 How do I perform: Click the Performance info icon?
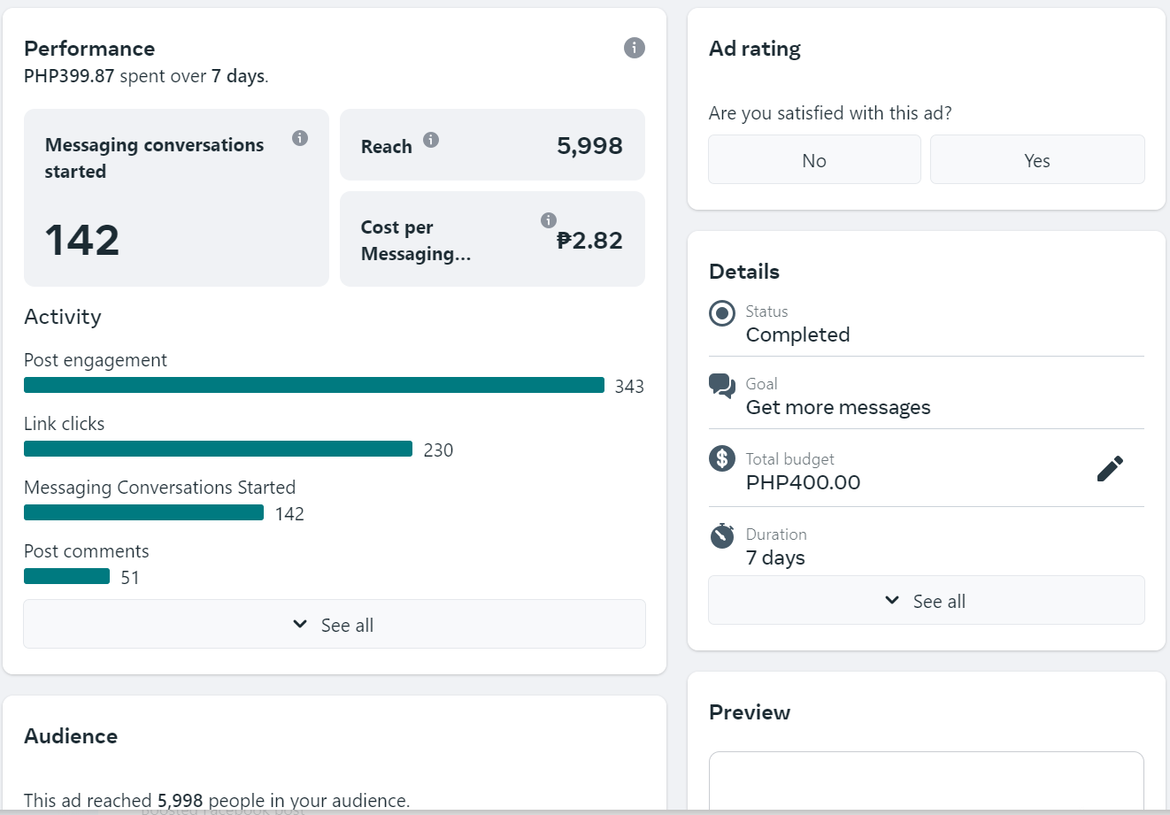(635, 48)
